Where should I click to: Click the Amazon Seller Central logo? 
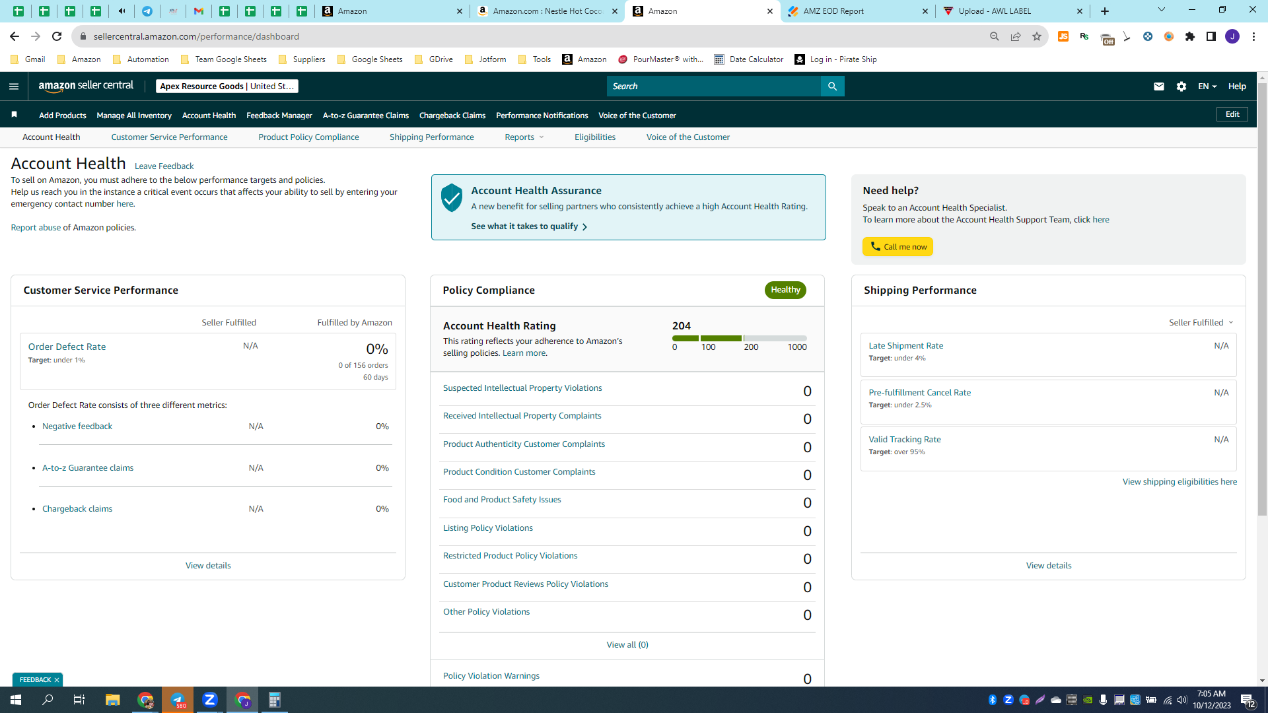pyautogui.click(x=86, y=86)
